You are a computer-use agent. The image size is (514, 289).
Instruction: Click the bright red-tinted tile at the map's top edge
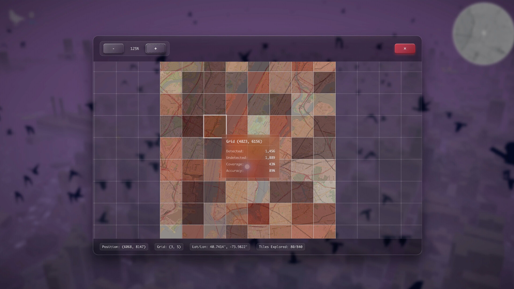[x=303, y=66]
